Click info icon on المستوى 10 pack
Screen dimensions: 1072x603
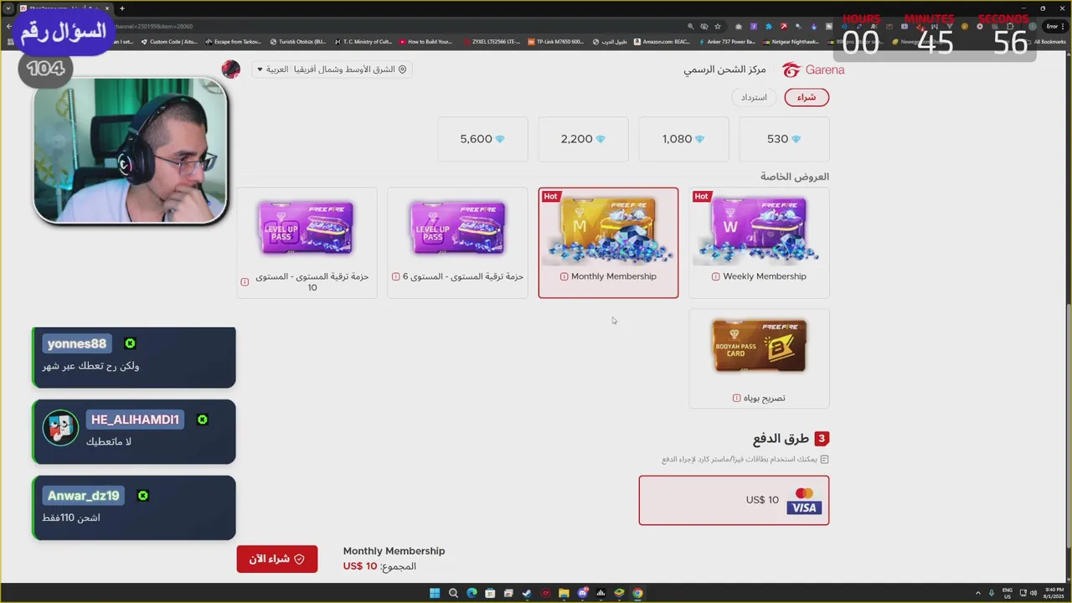click(x=245, y=282)
